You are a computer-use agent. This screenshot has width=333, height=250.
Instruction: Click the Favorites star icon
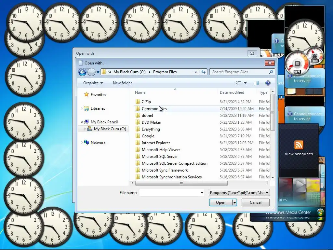86,94
